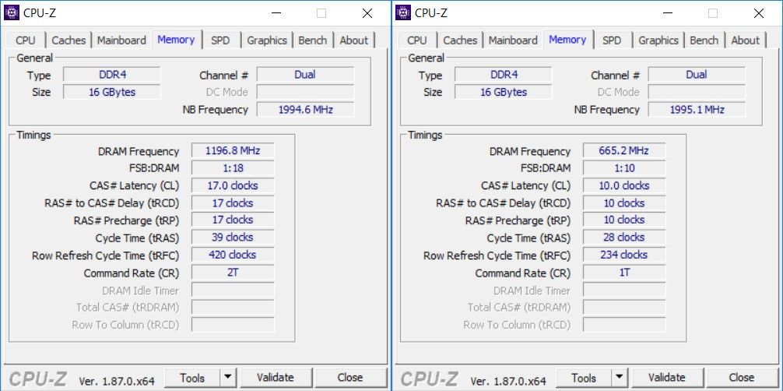
Task: Open Mainboard tab in the left window
Action: click(121, 41)
